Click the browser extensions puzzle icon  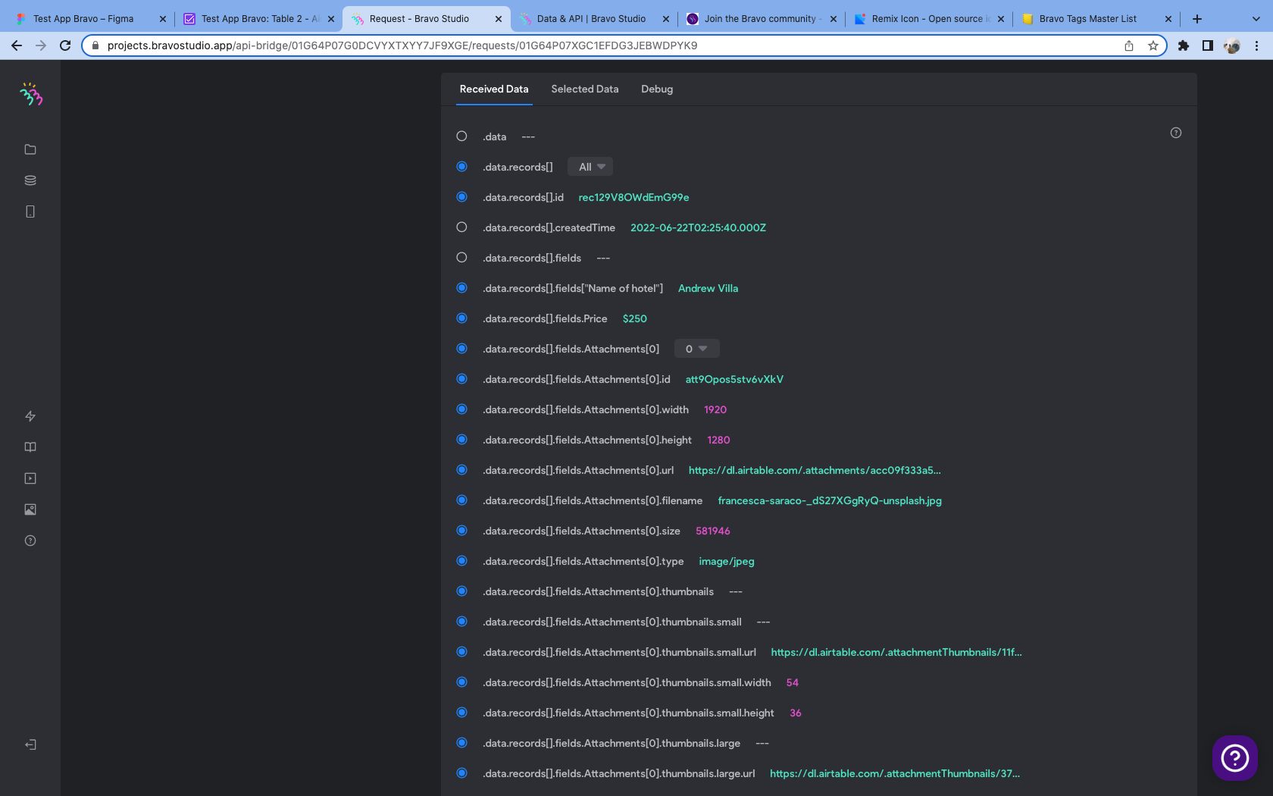tap(1184, 45)
